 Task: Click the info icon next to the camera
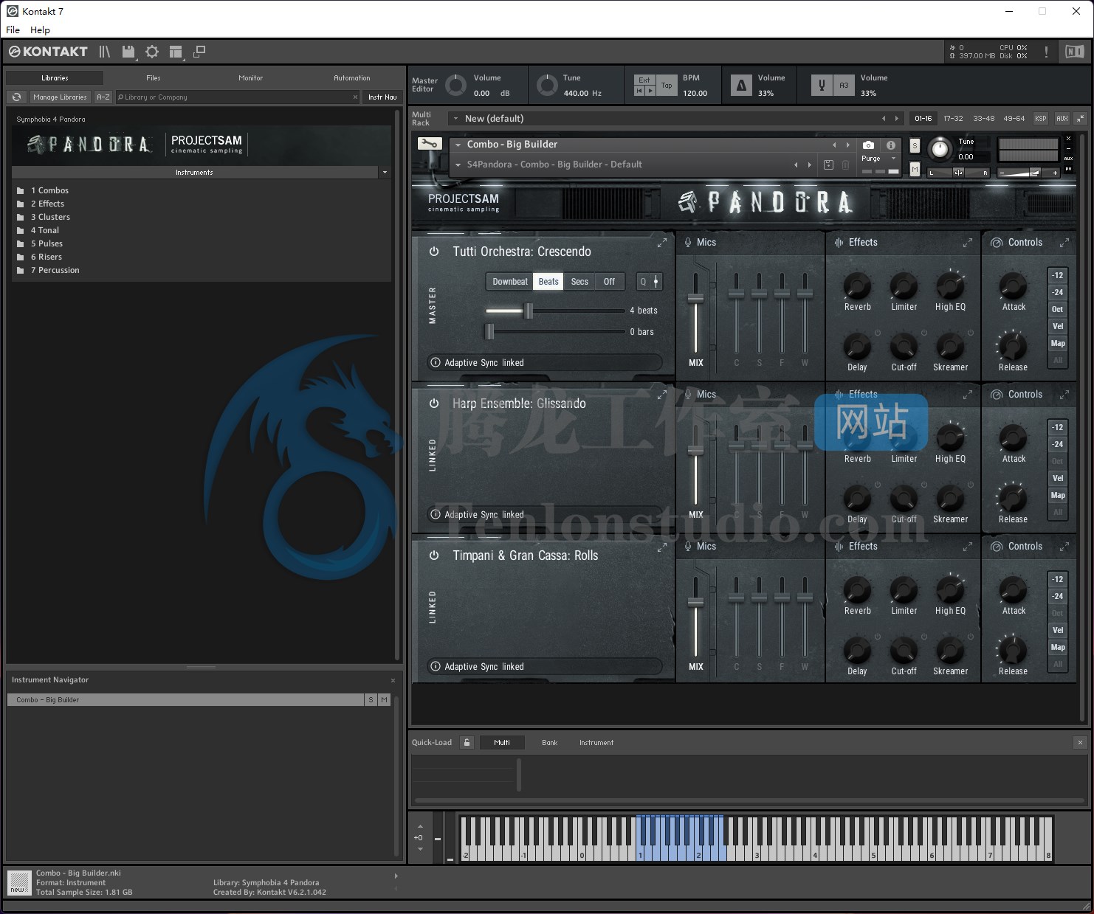coord(891,145)
